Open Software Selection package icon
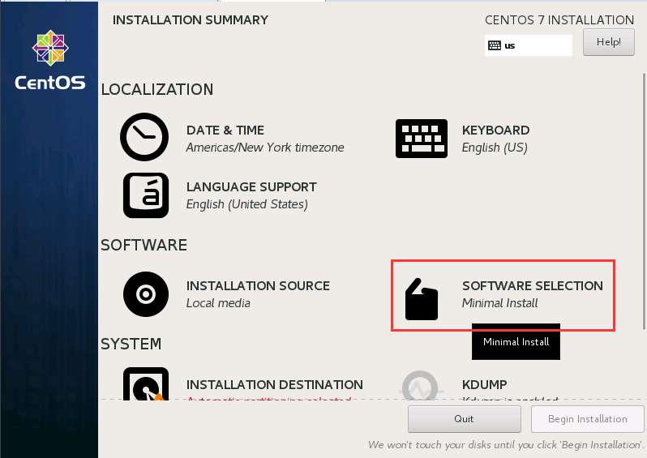Screen dimensions: 647x458 click(x=422, y=299)
